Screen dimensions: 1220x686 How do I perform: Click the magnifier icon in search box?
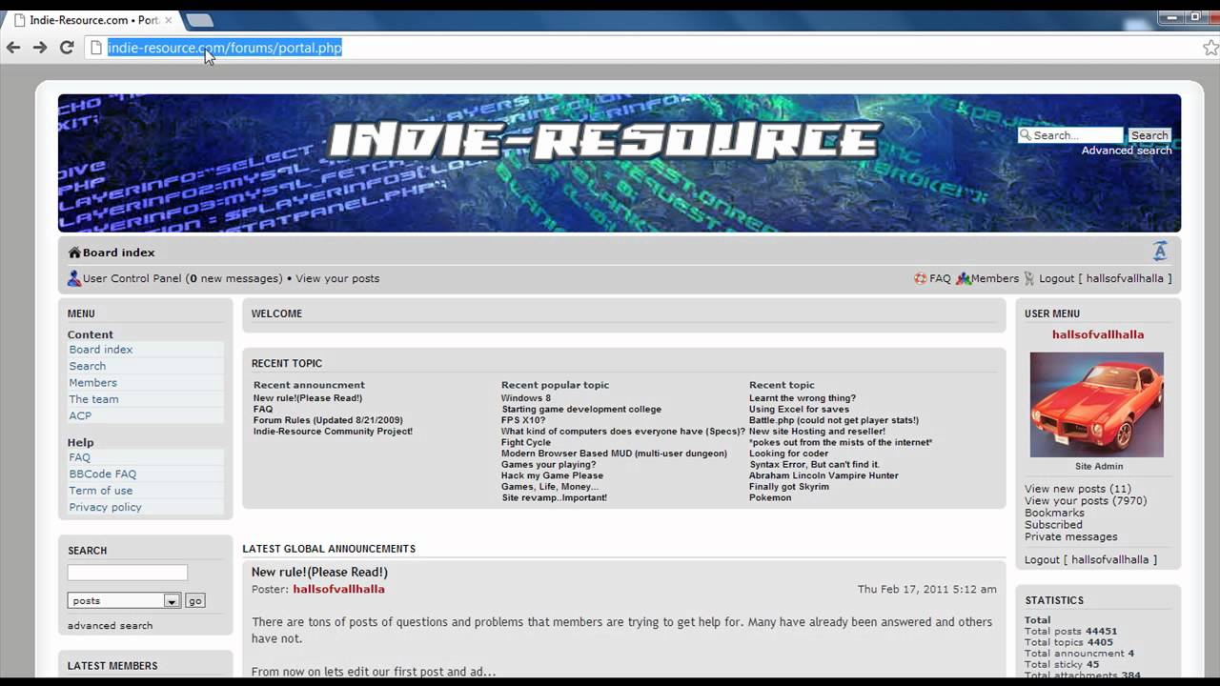(1026, 135)
